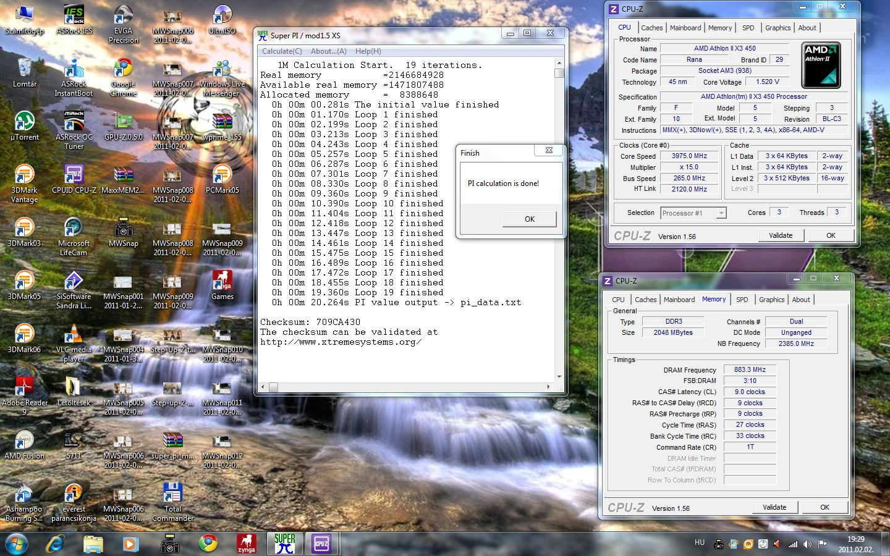The width and height of the screenshot is (890, 556).
Task: Click Validate in the upper CPU-Z window
Action: 781,235
